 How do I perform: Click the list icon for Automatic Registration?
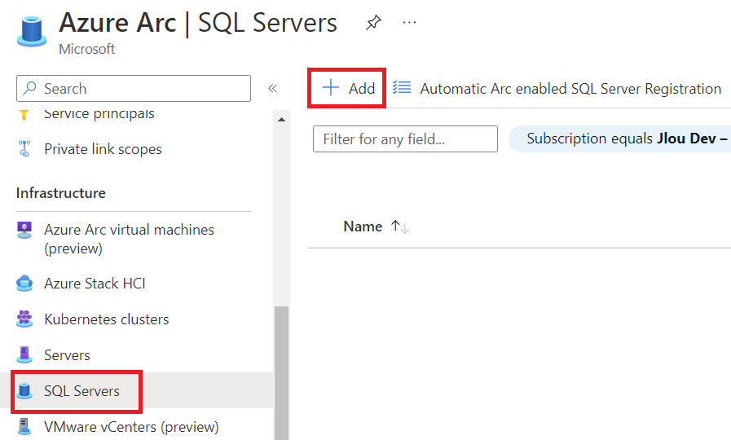(402, 87)
